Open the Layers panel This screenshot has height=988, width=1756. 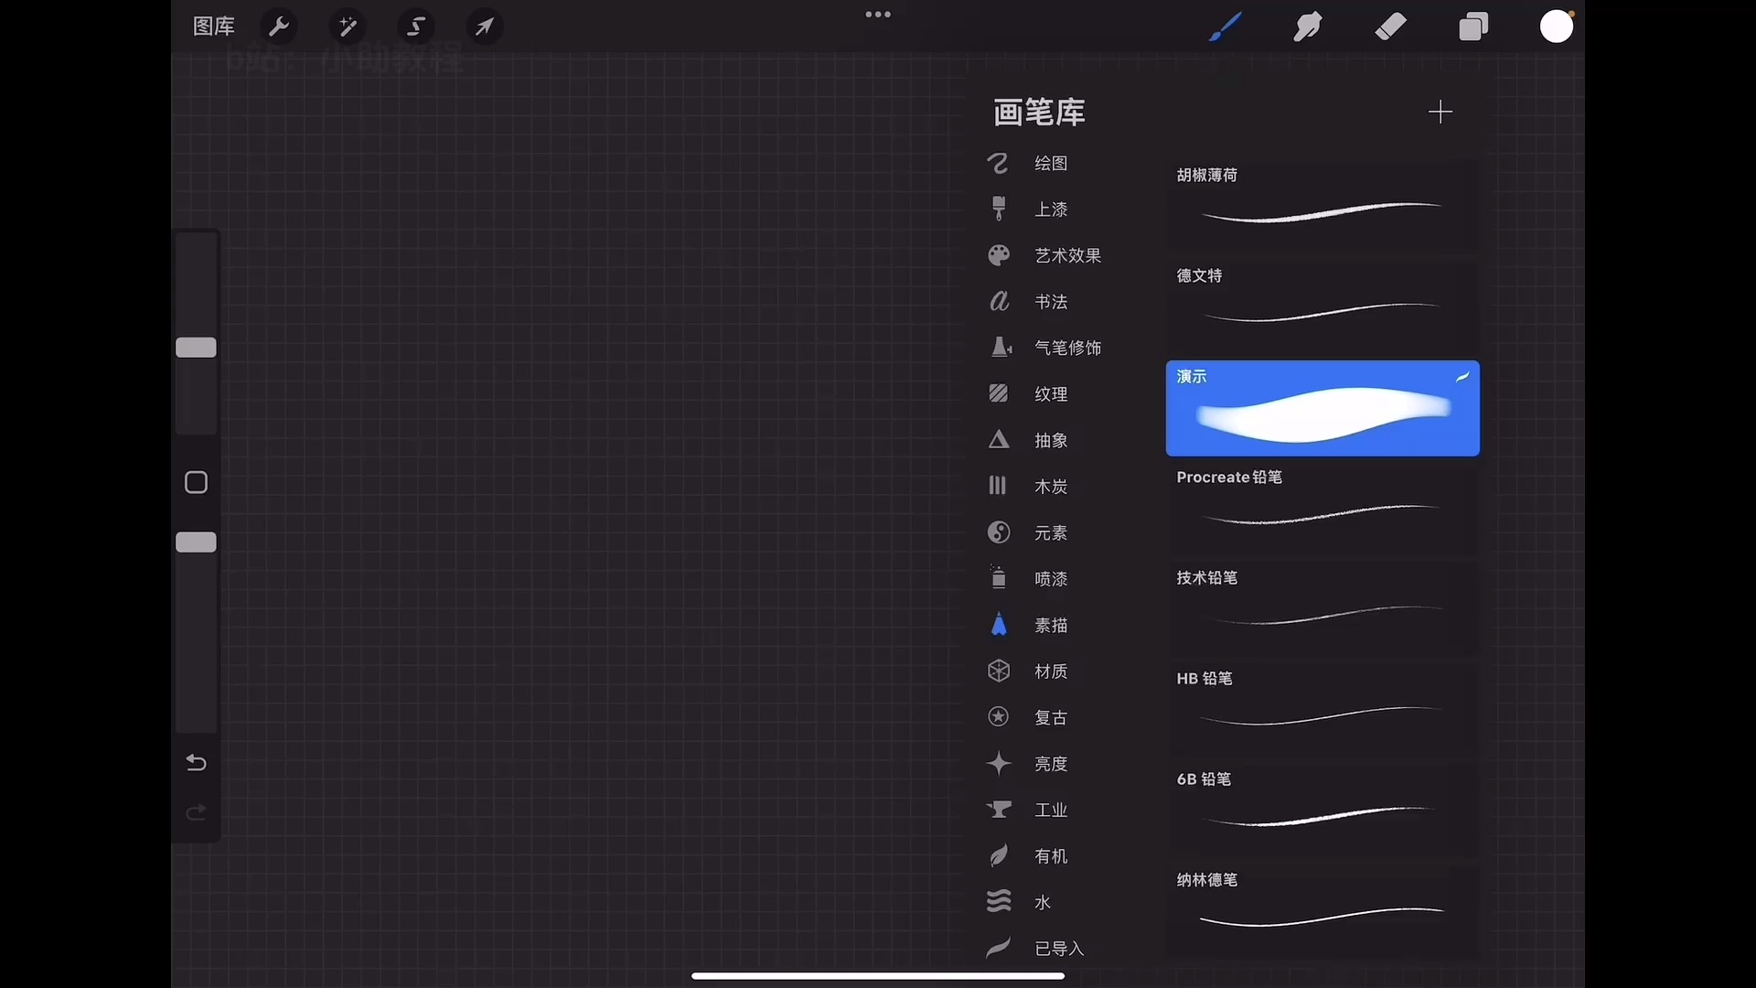[x=1473, y=27]
